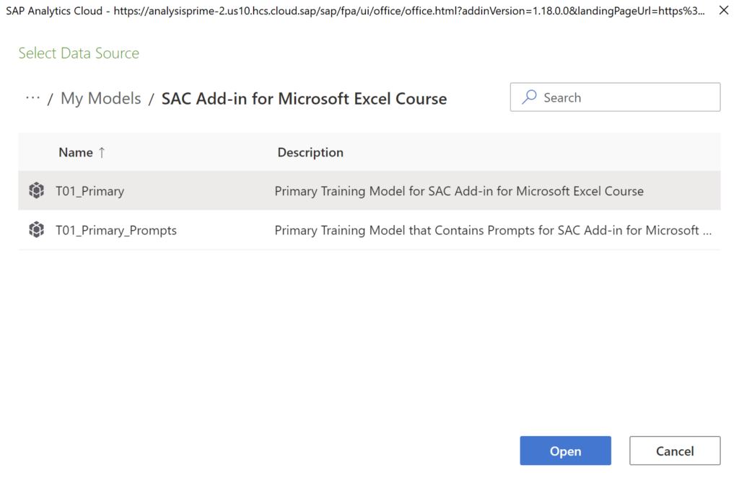
Task: Click the Select Data Source heading
Action: point(79,53)
